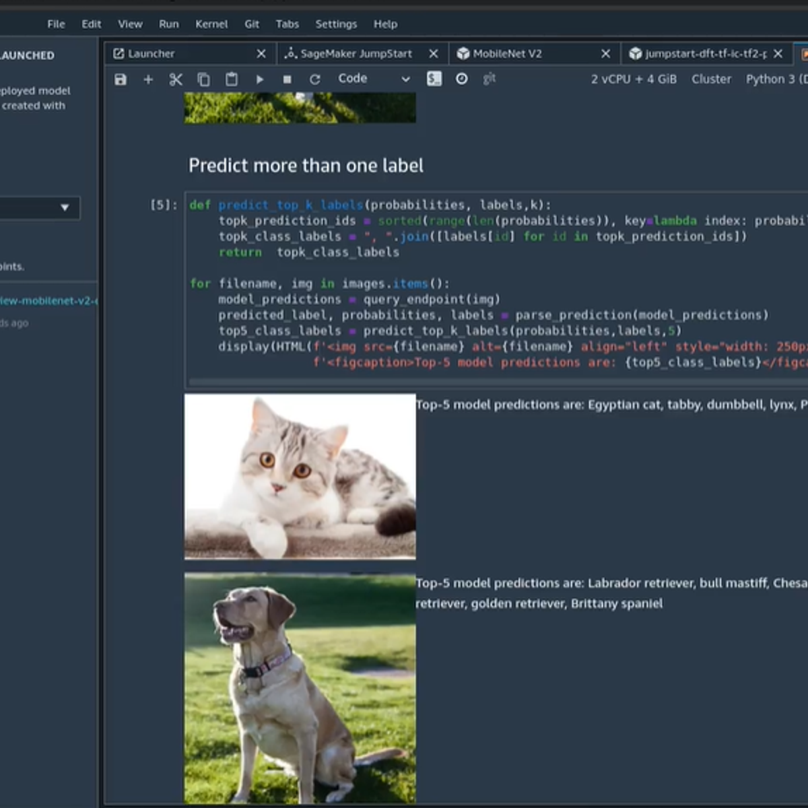The height and width of the screenshot is (808, 808).
Task: Click the cat Top-5 predictions caption
Action: point(611,405)
